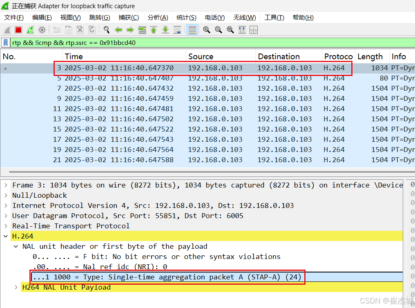The image size is (415, 308).
Task: Collapse the NAL unit header subtree
Action: point(16,247)
